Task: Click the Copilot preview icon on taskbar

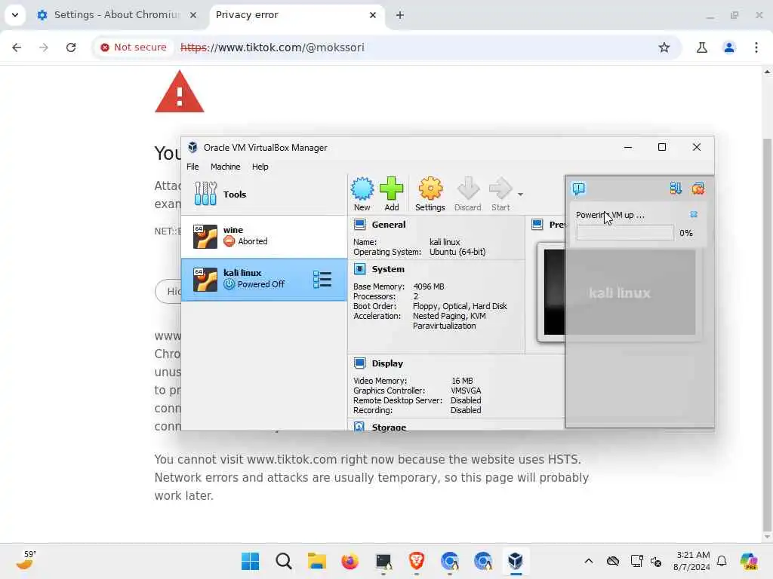Action: (x=749, y=561)
